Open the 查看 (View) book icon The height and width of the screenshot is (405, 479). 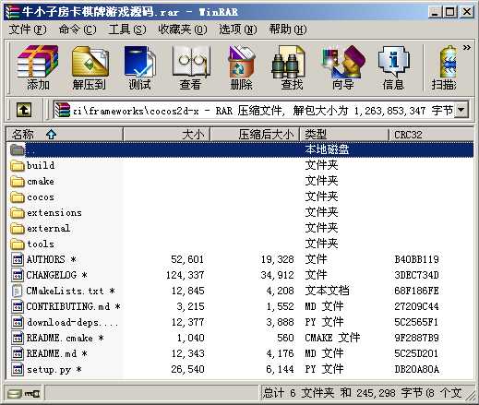pyautogui.click(x=190, y=67)
